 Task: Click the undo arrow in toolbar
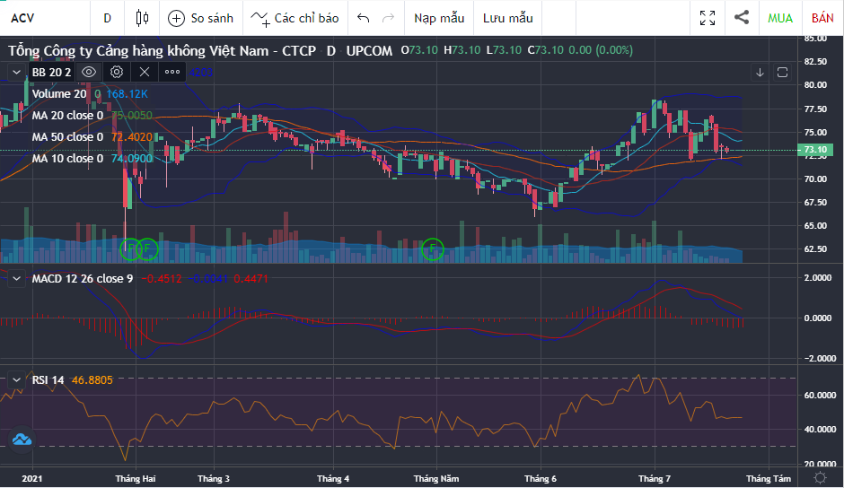[x=363, y=18]
